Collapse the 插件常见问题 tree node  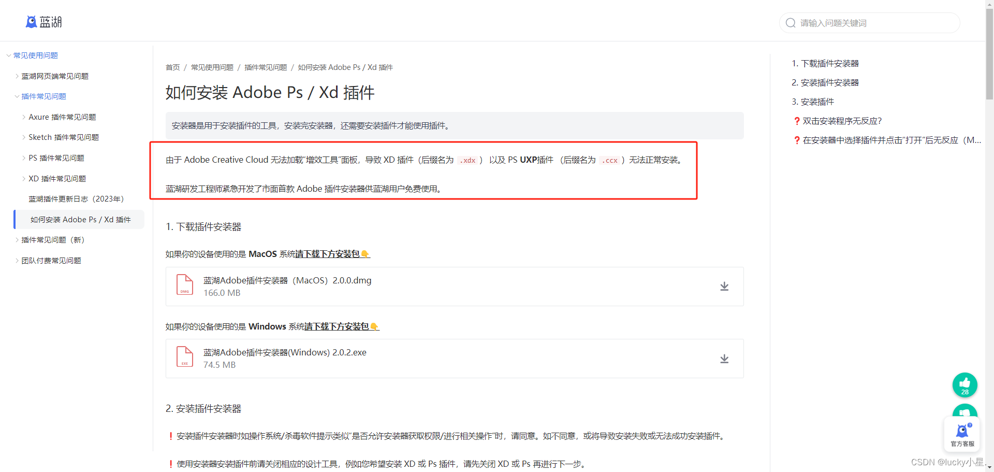coord(17,96)
